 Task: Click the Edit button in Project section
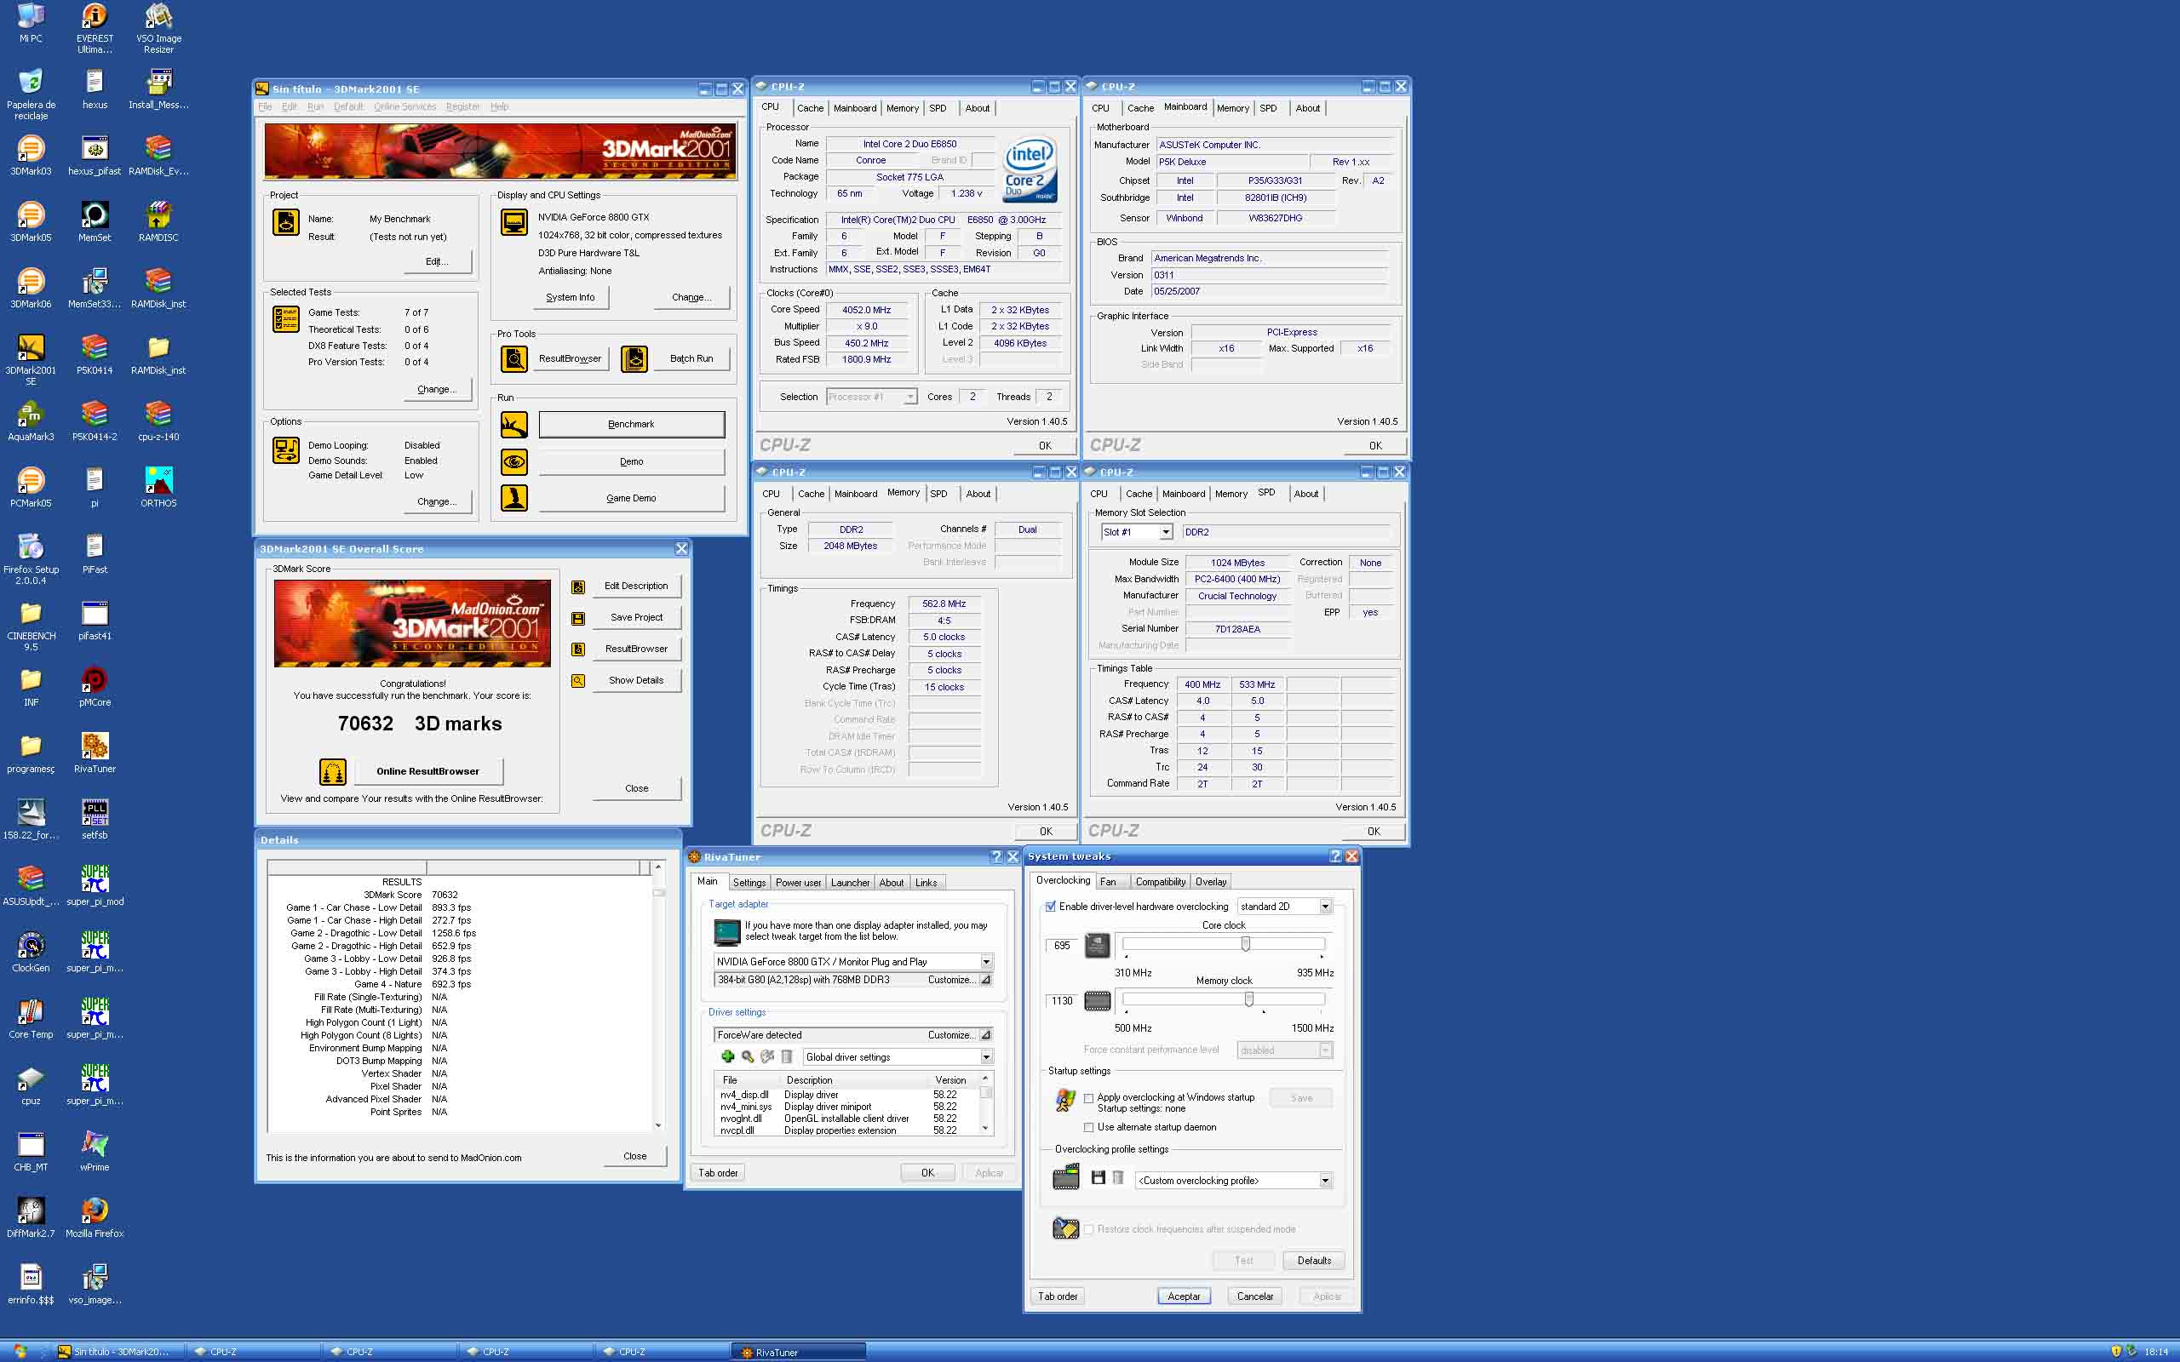point(437,261)
